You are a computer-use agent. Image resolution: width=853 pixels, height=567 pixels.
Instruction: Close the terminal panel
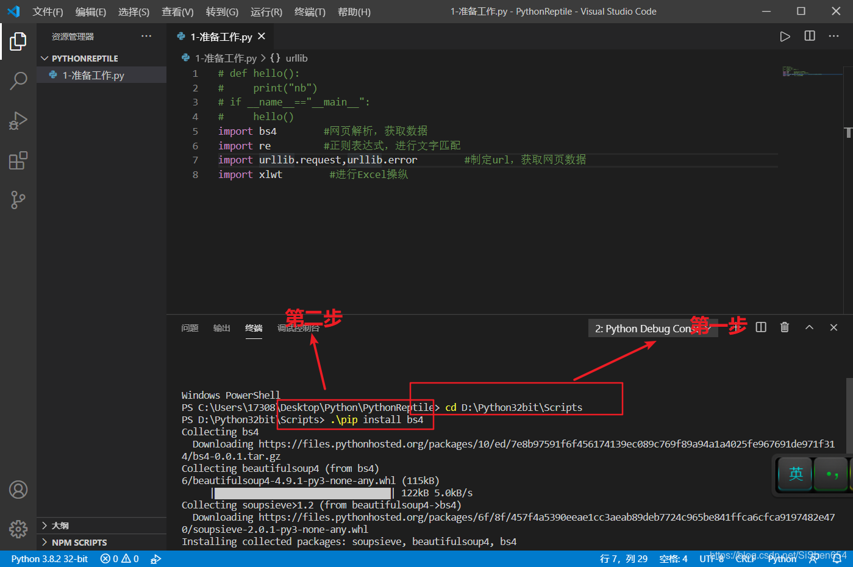point(833,327)
